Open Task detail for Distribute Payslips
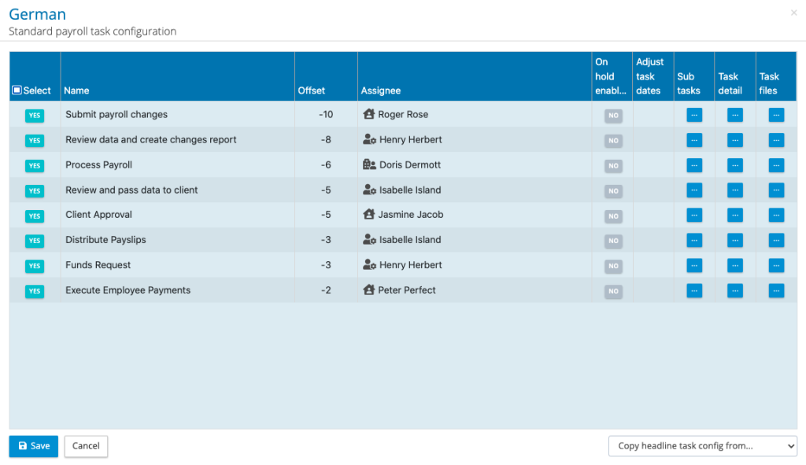This screenshot has height=465, width=806. point(734,240)
